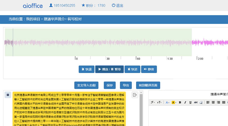This screenshot has height=126, width=228.
Task: Mute audio with the 静音 button
Action: [x=149, y=69]
